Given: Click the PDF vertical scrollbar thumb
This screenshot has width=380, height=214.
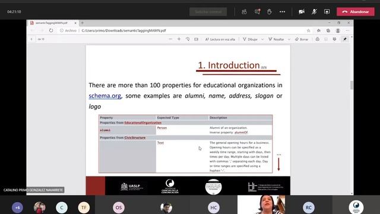Looking at the screenshot, I should click(351, 85).
